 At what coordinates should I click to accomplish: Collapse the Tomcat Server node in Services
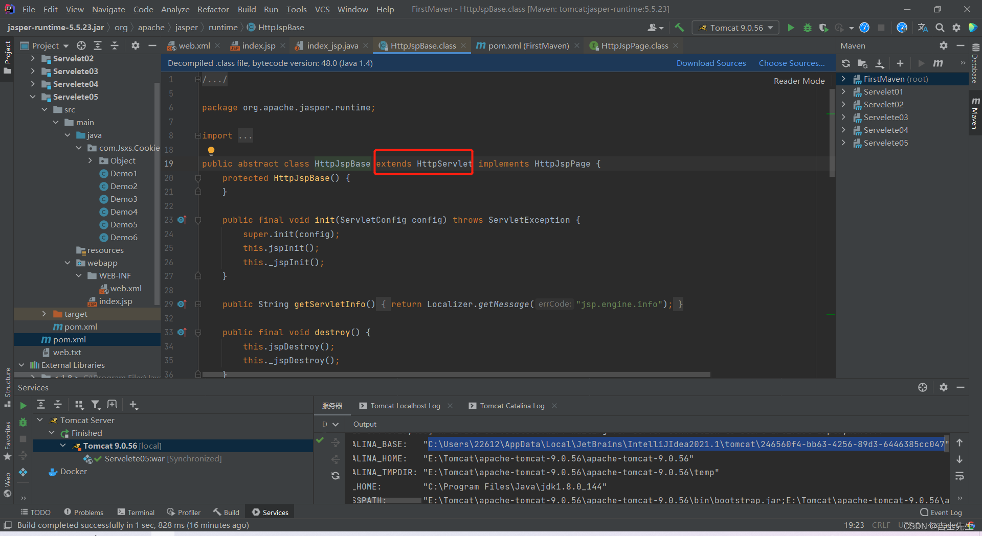40,420
